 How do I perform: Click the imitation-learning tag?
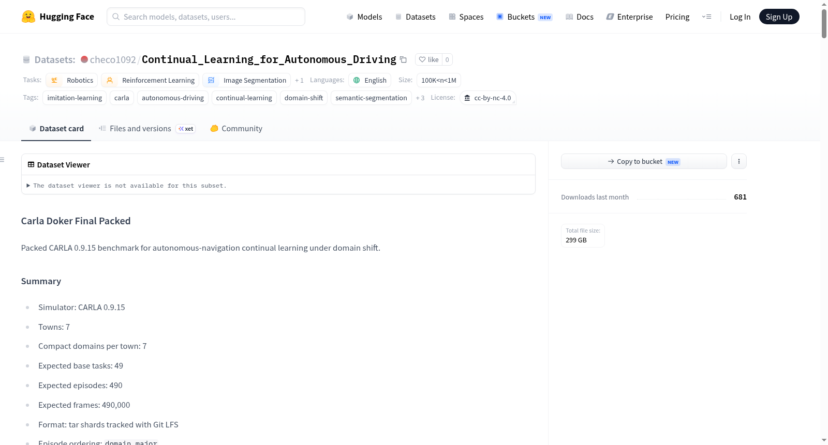(75, 98)
